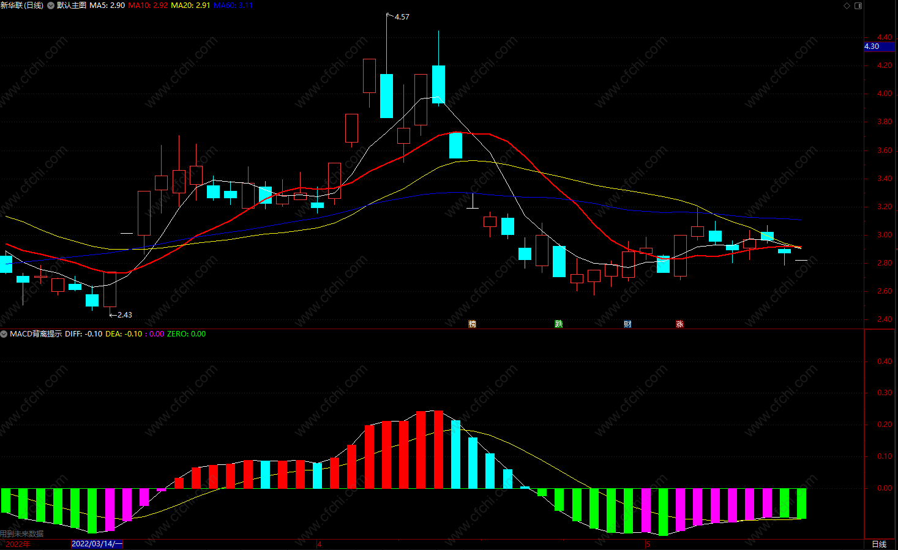Click the ZERO: 0.00 value label
Image resolution: width=898 pixels, height=550 pixels.
tap(186, 334)
